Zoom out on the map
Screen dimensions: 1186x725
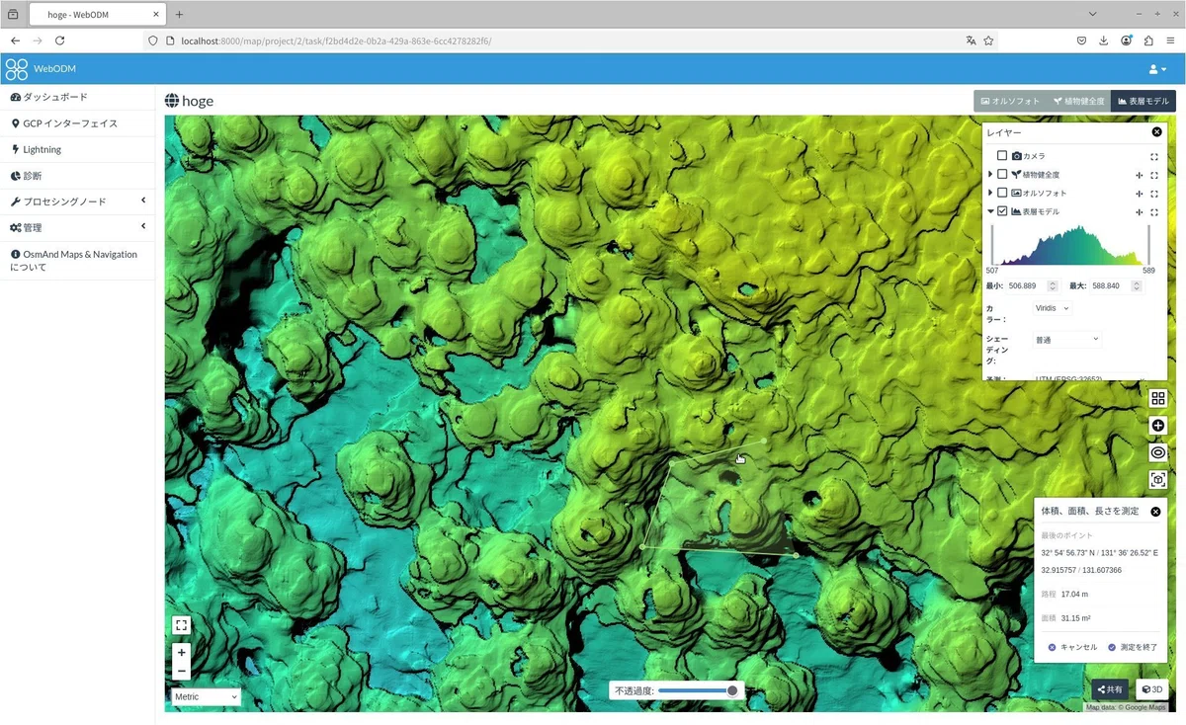pos(181,671)
